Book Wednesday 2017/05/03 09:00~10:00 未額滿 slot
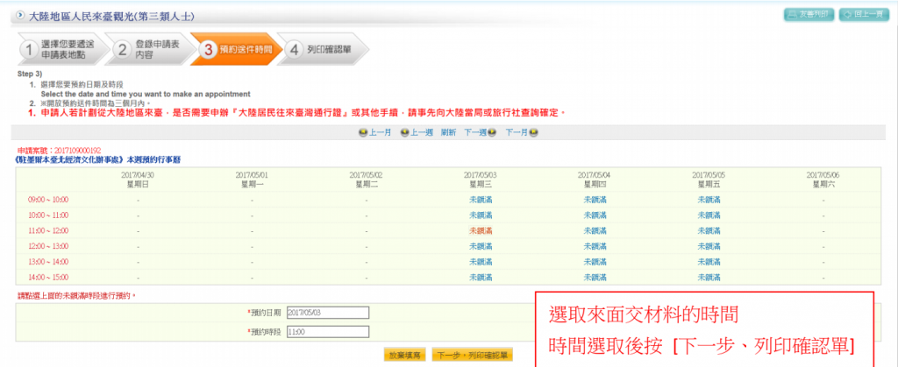898x367 pixels. click(x=481, y=200)
